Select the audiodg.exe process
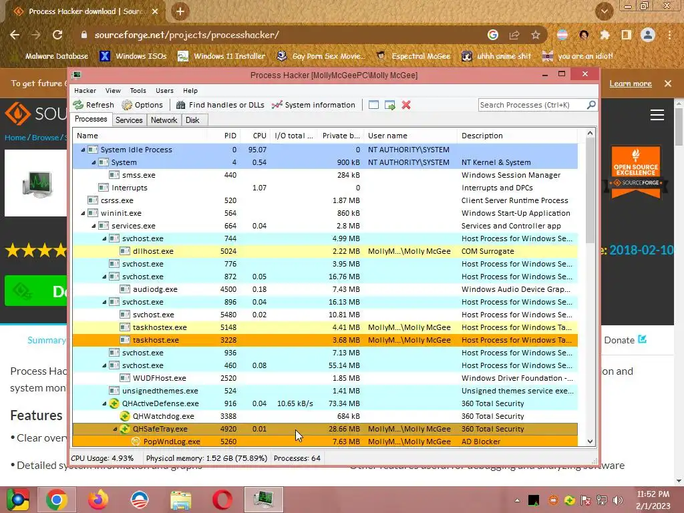This screenshot has width=684, height=513. (x=325, y=289)
